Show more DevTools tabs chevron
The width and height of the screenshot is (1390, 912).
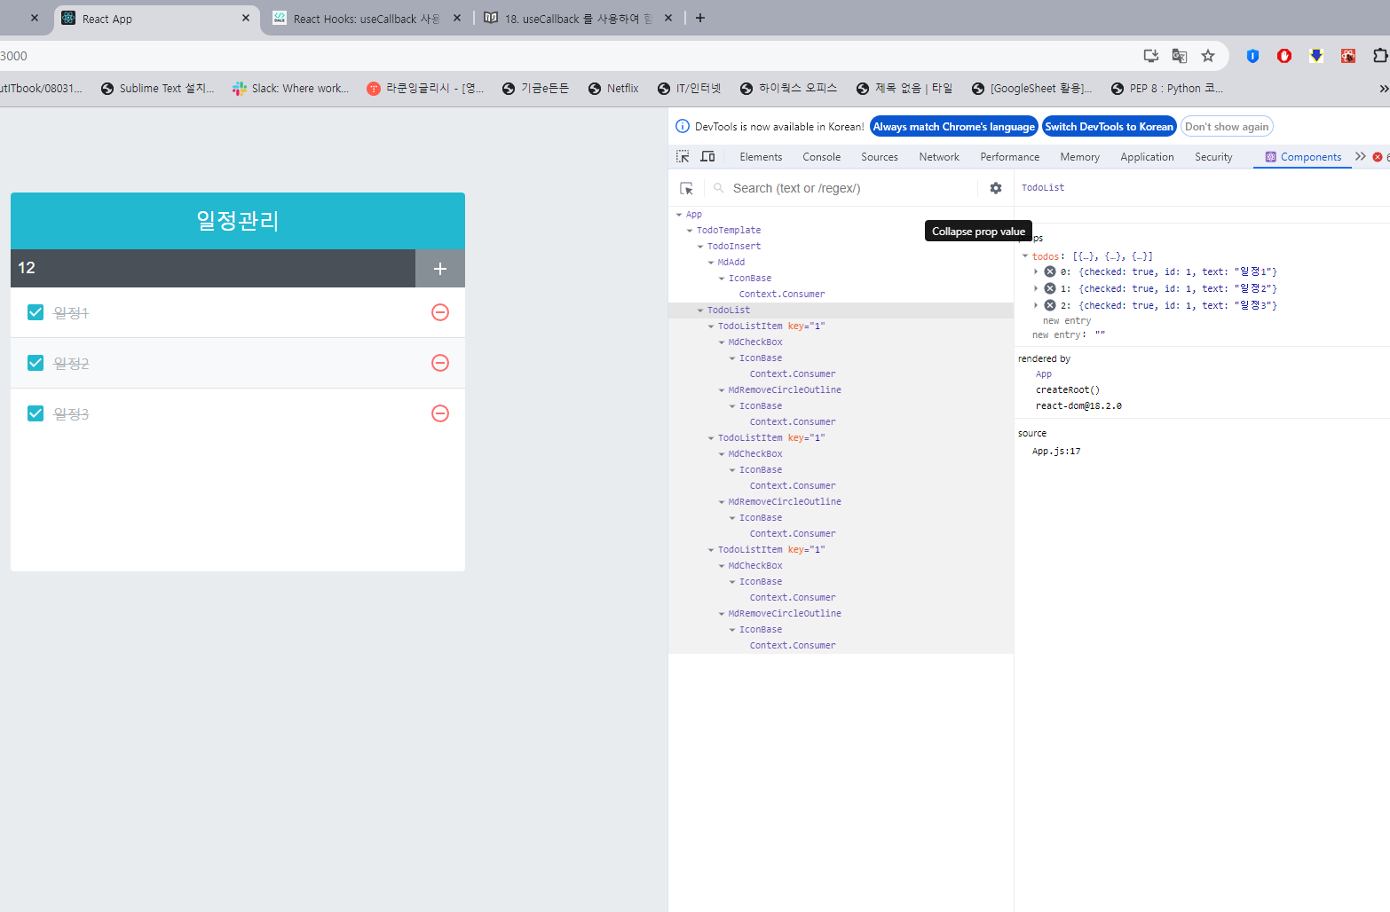(1360, 157)
